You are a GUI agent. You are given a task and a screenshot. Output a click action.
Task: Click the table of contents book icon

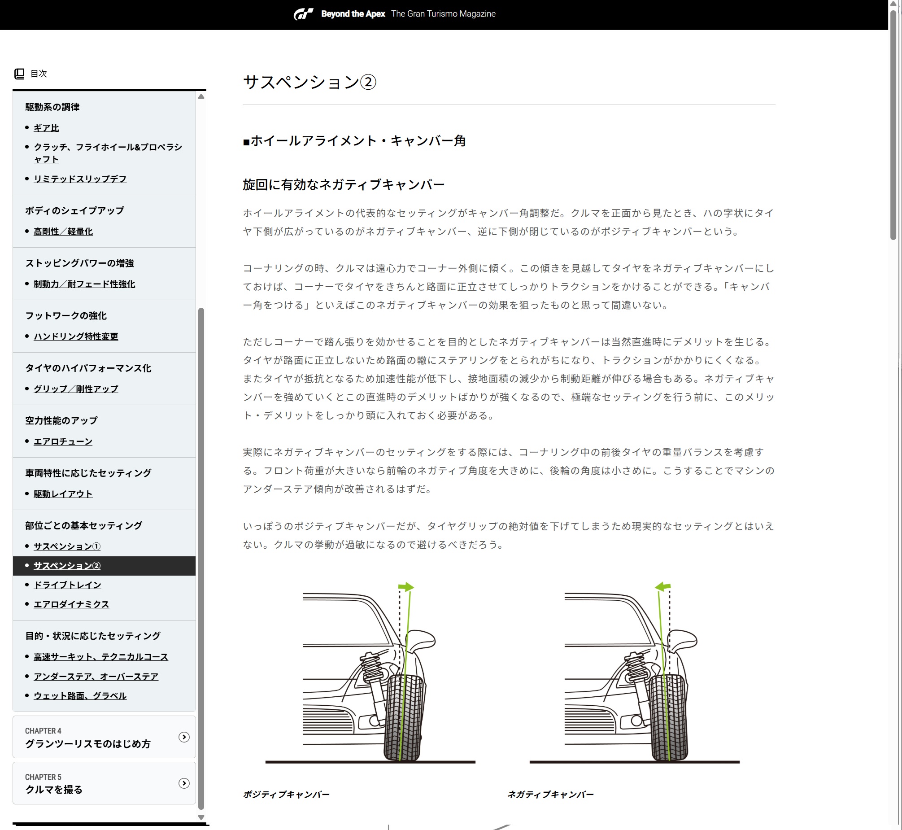click(x=19, y=74)
